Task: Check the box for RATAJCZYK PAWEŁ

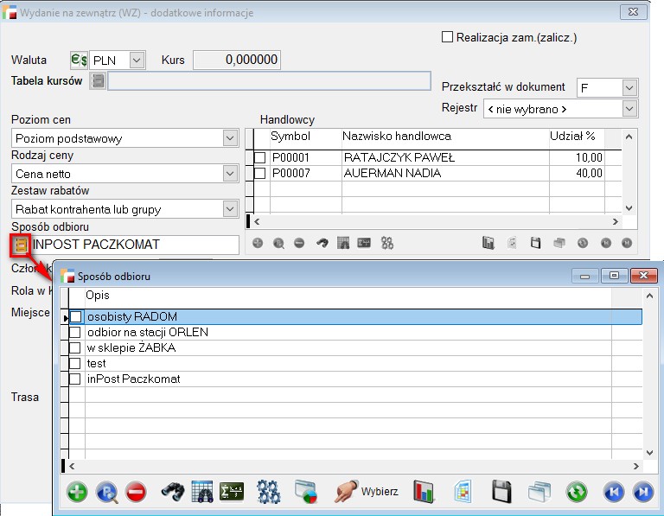Action: tap(259, 158)
